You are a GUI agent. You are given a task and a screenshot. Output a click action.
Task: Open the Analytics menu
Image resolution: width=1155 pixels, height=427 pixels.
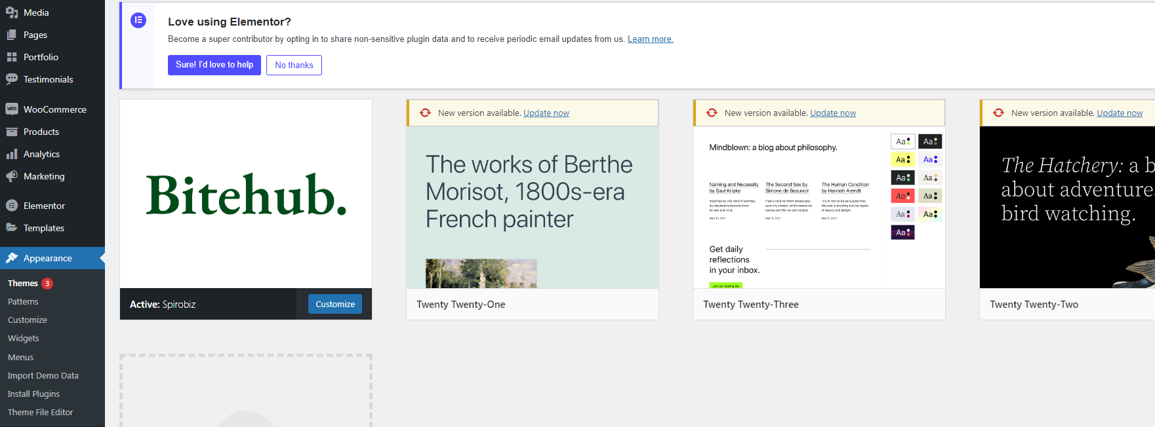pos(52,154)
